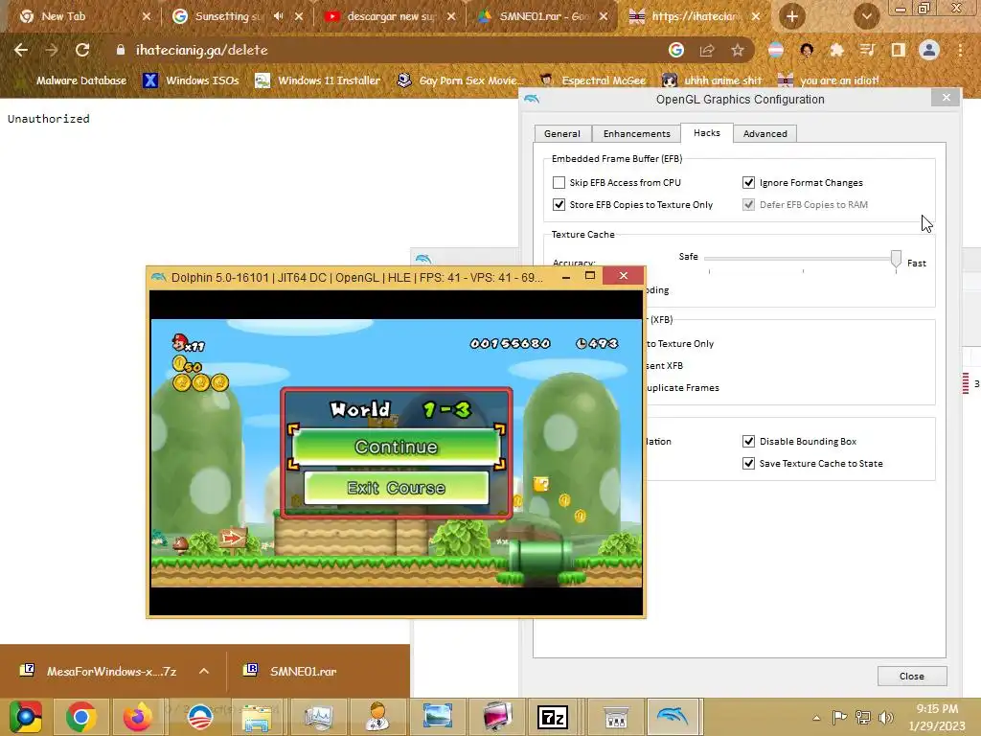981x736 pixels.
Task: Toggle Defer EFB Copies to RAM checkbox
Action: coord(748,205)
